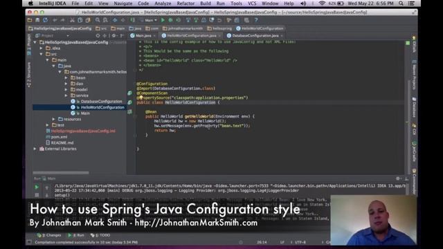
Task: Collapse the src folder tree arrow
Action: [x=42, y=54]
